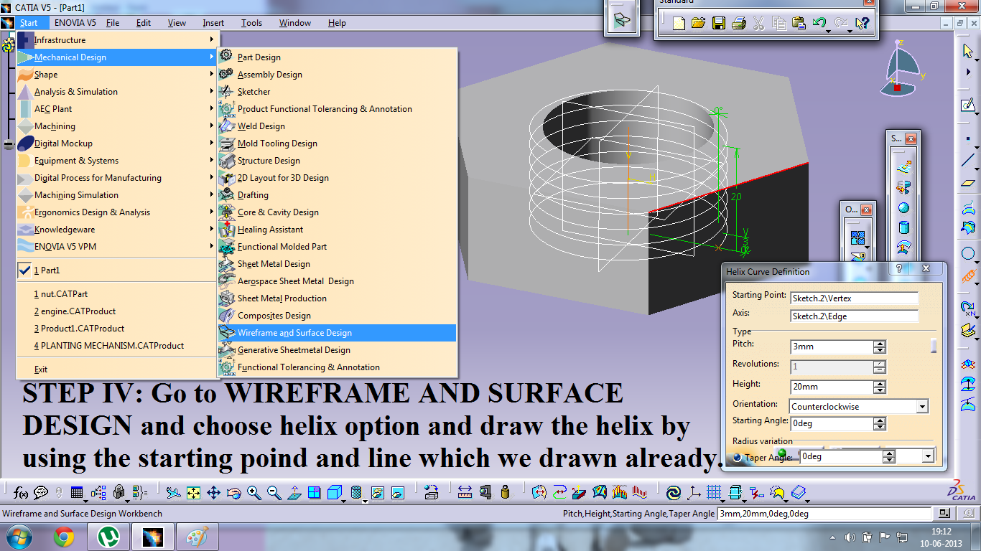Viewport: 981px width, 551px height.
Task: Click the Rotate view icon
Action: pyautogui.click(x=233, y=493)
